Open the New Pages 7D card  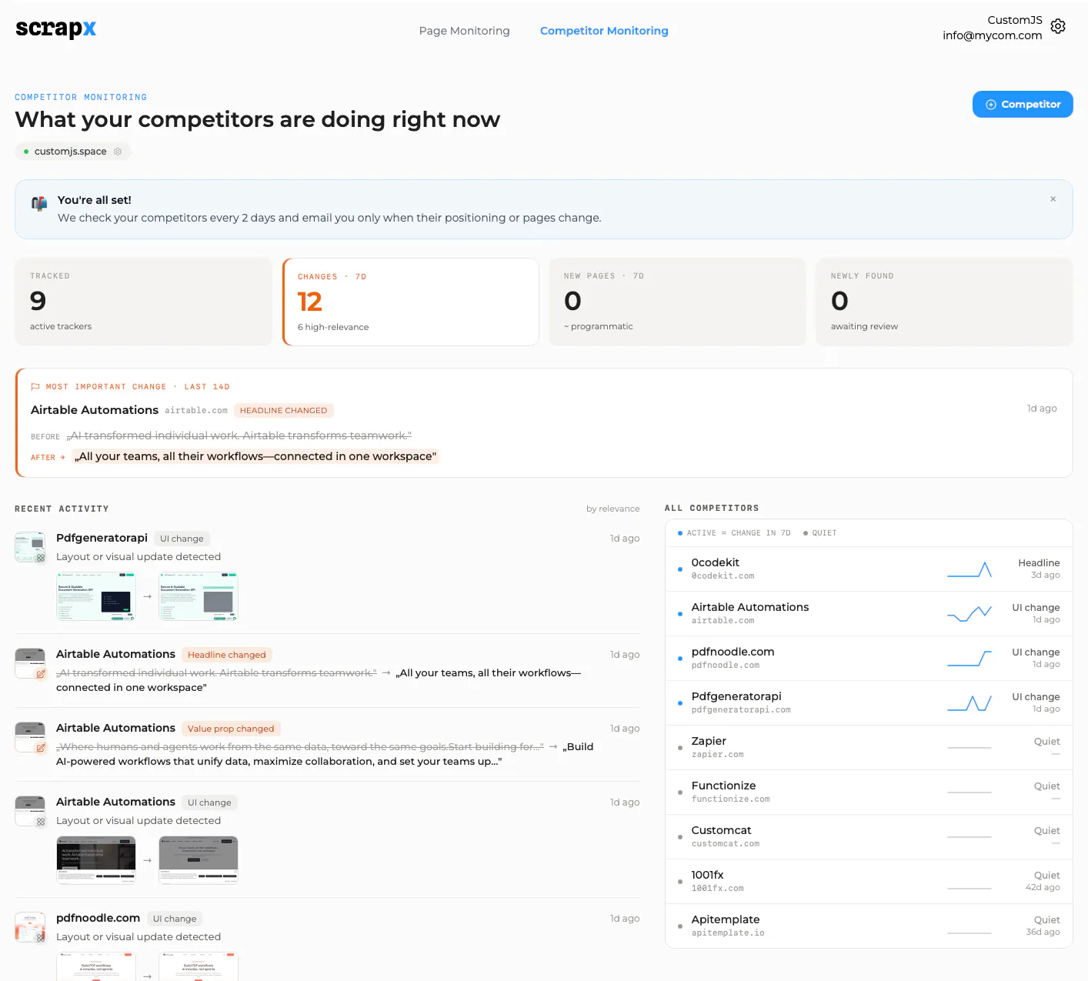point(677,302)
